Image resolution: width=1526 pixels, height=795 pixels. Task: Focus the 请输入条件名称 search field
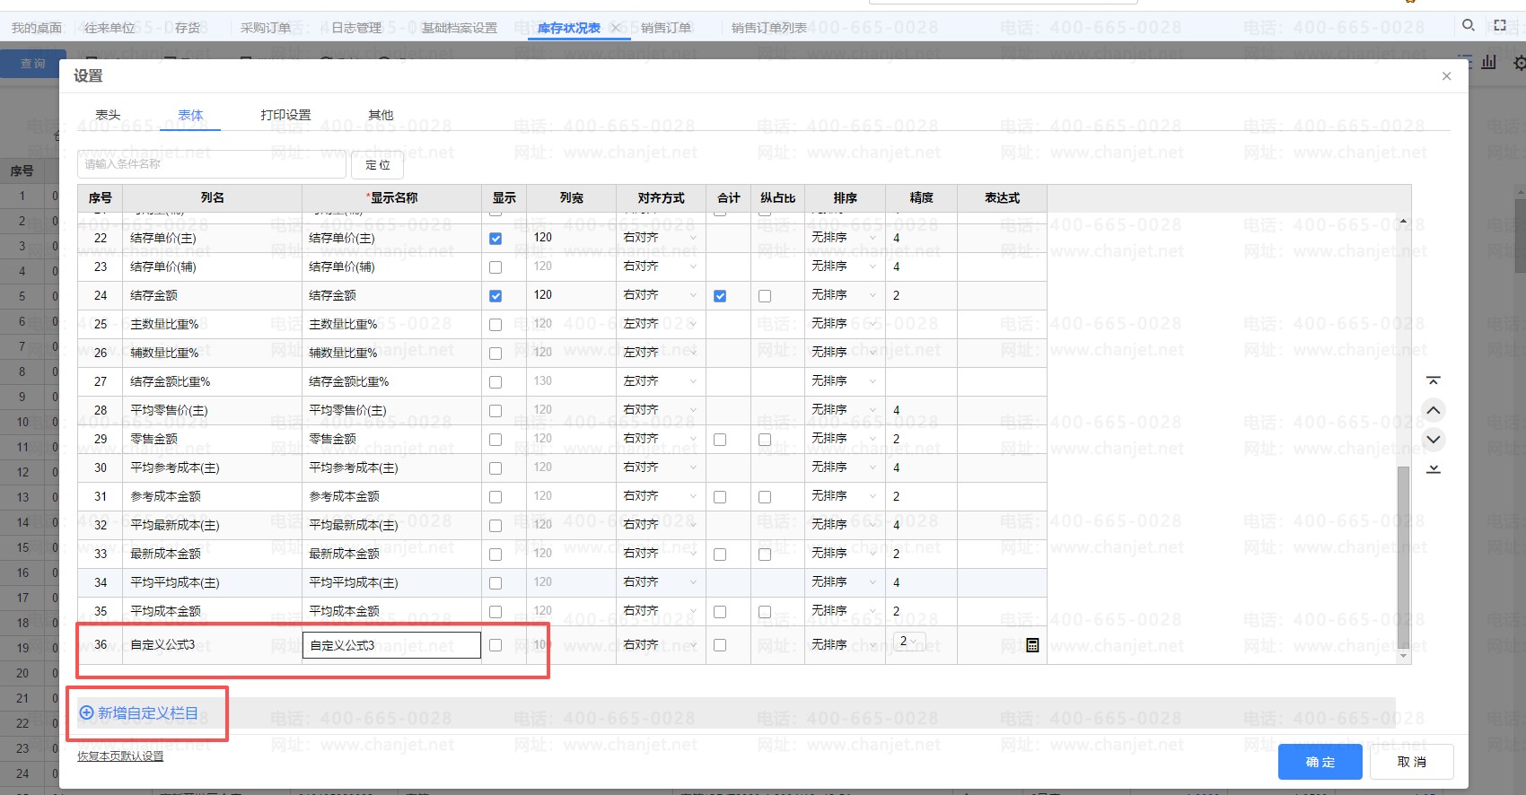[x=212, y=164]
